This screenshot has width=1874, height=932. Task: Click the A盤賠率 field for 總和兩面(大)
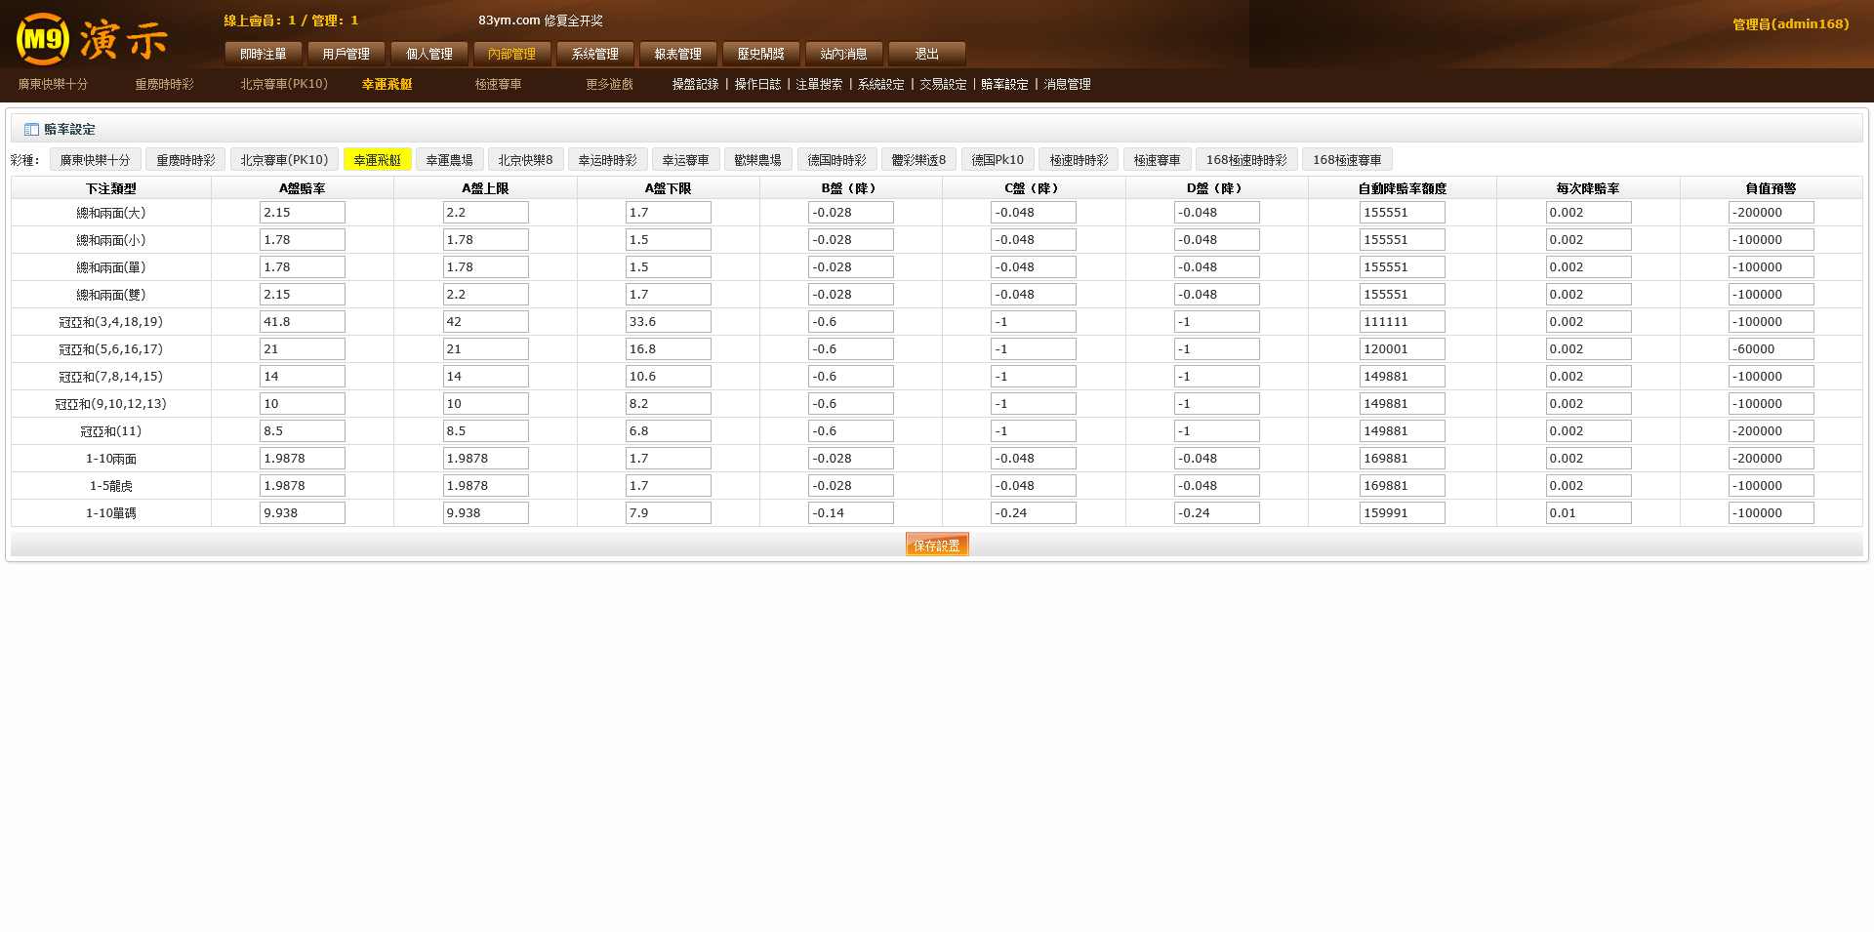point(302,213)
